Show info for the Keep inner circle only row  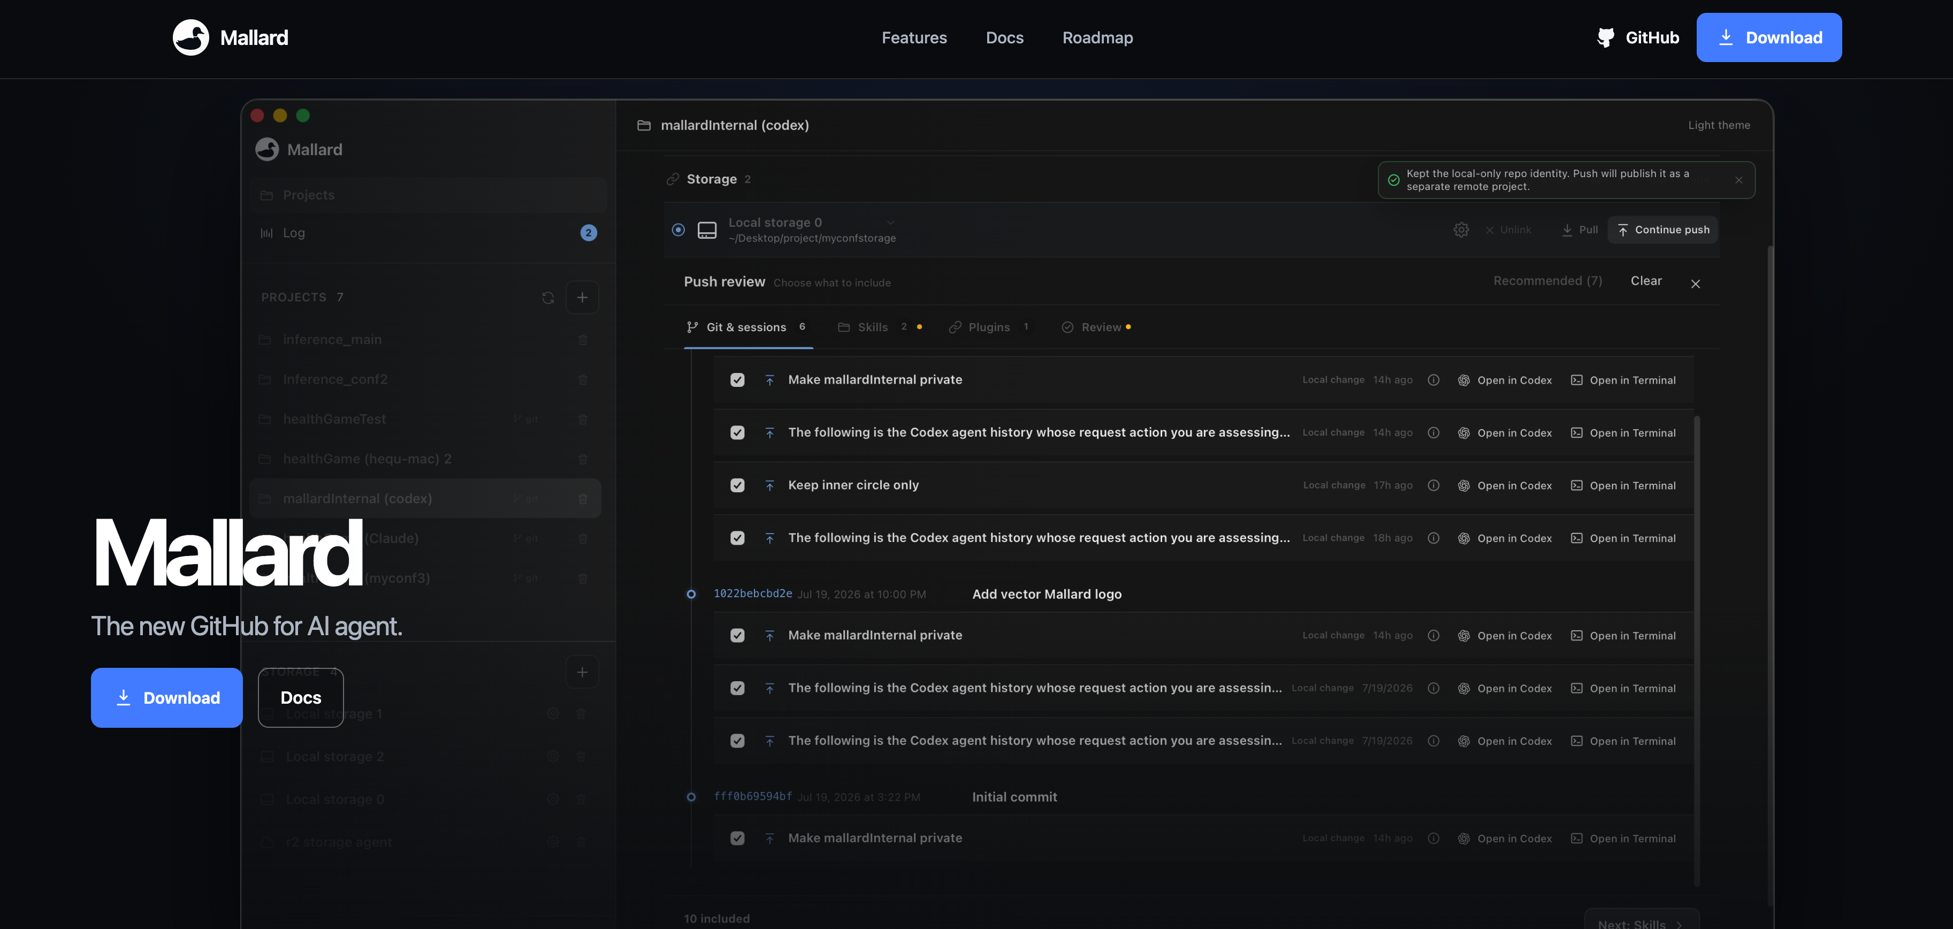(x=1433, y=485)
